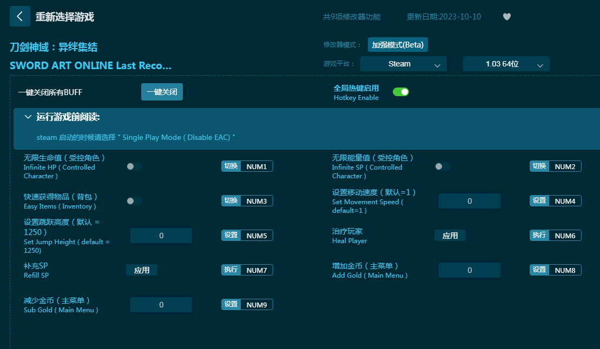Click the Infinite HP label text
Viewport: 600px width, 349px height.
(60, 172)
